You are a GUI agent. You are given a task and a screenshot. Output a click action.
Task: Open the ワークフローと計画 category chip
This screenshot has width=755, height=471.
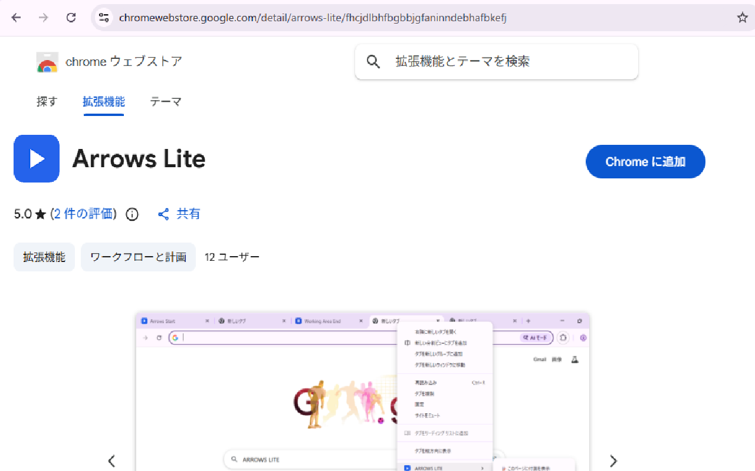coord(138,257)
